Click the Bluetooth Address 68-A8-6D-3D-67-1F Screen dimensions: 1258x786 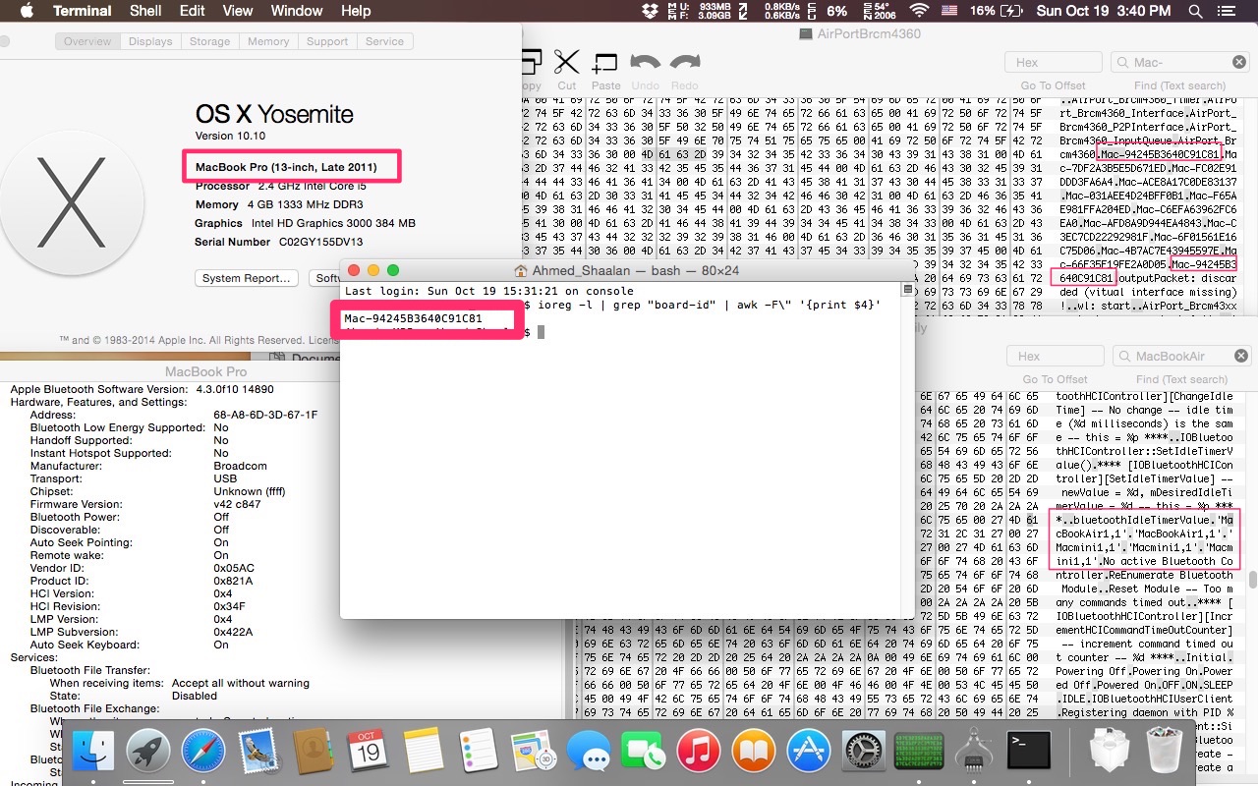265,415
